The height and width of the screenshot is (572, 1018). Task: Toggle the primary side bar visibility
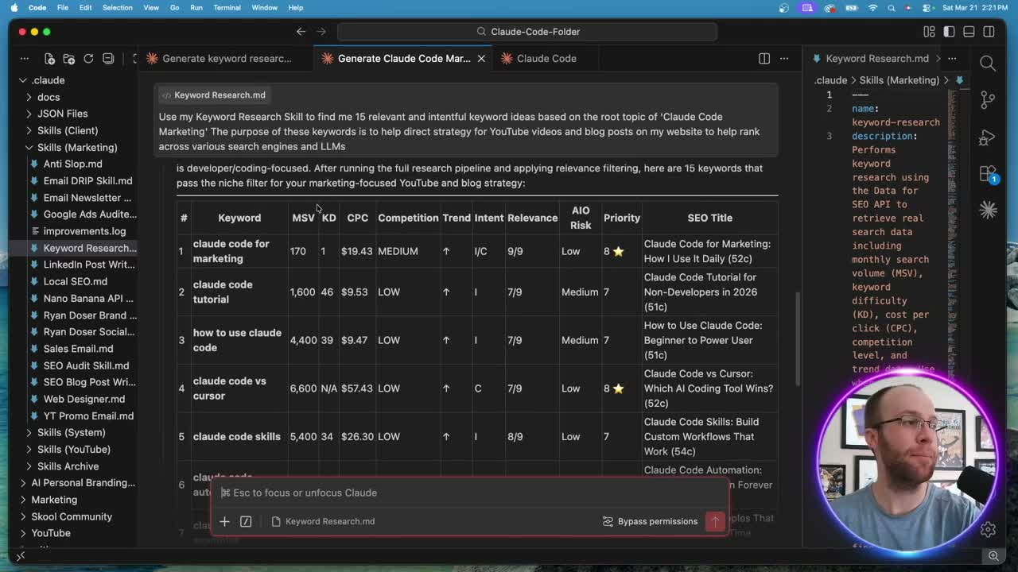pyautogui.click(x=949, y=32)
